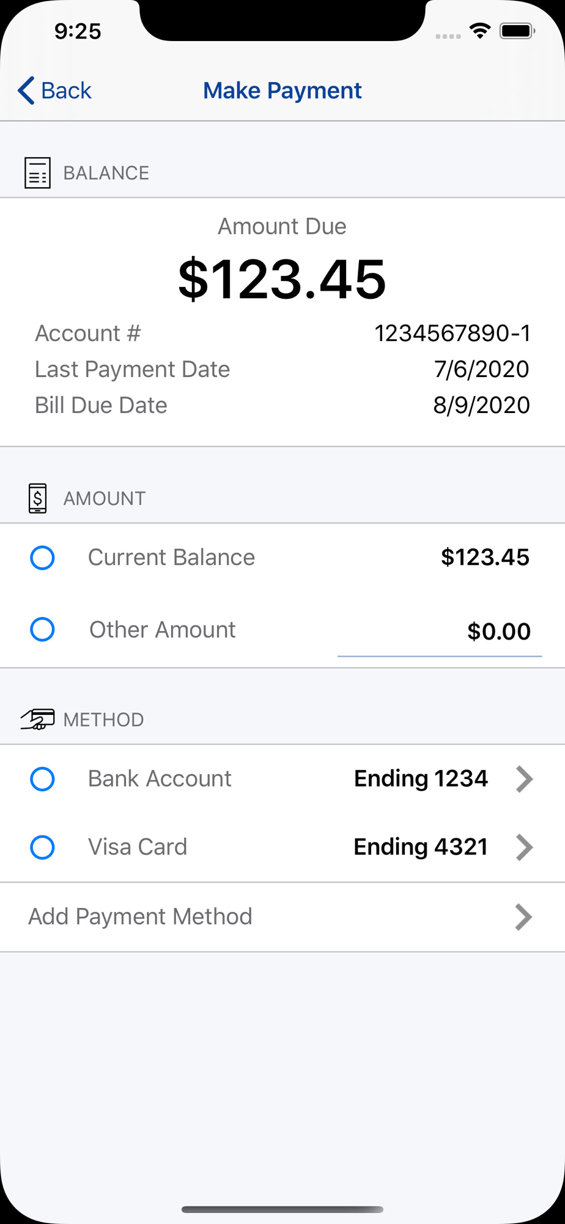
Task: Open Visa Card details chevron
Action: pyautogui.click(x=524, y=848)
